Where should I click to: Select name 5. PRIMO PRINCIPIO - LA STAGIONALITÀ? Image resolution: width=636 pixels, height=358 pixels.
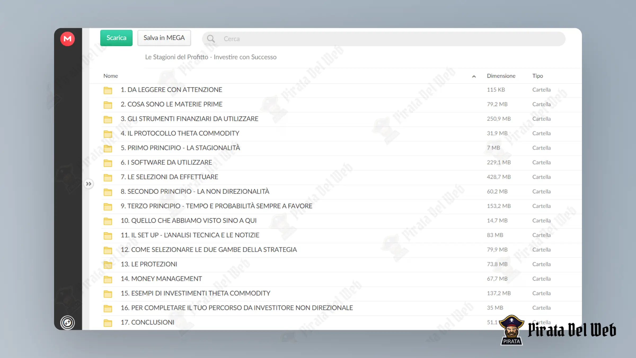[x=180, y=148]
